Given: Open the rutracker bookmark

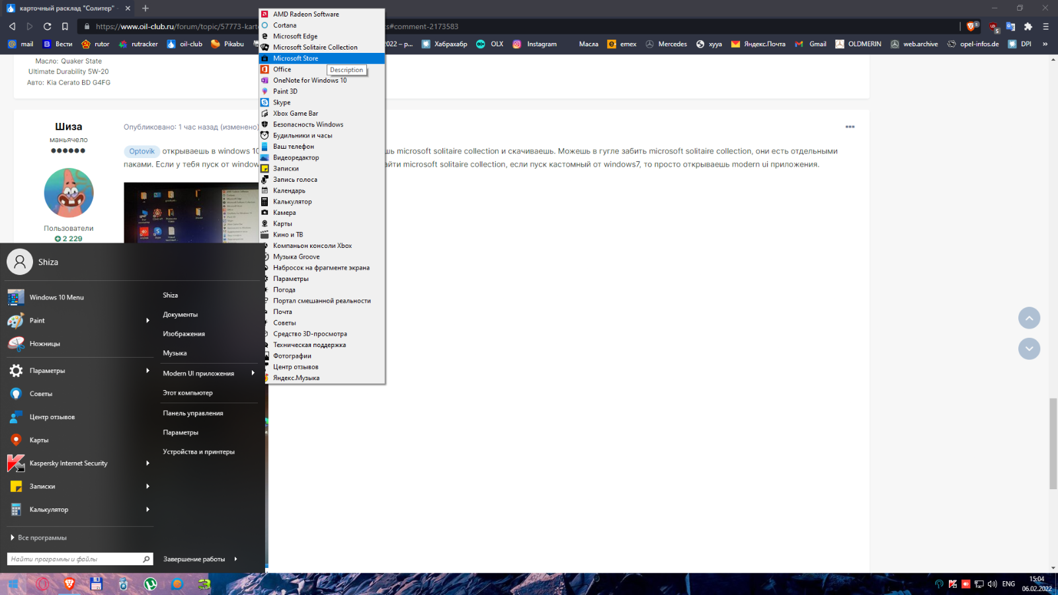Looking at the screenshot, I should point(138,44).
